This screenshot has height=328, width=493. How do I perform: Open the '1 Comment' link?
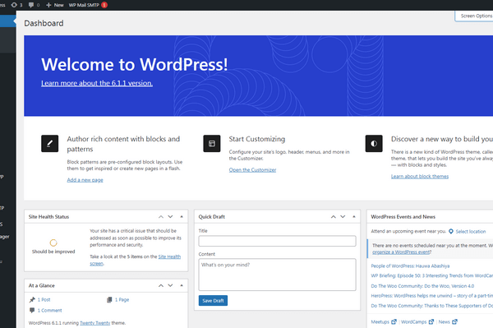click(49, 311)
